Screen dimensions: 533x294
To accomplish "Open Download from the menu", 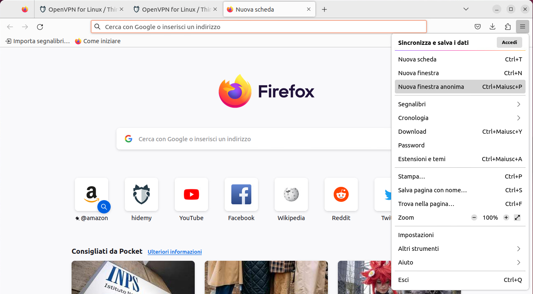I will [460, 132].
